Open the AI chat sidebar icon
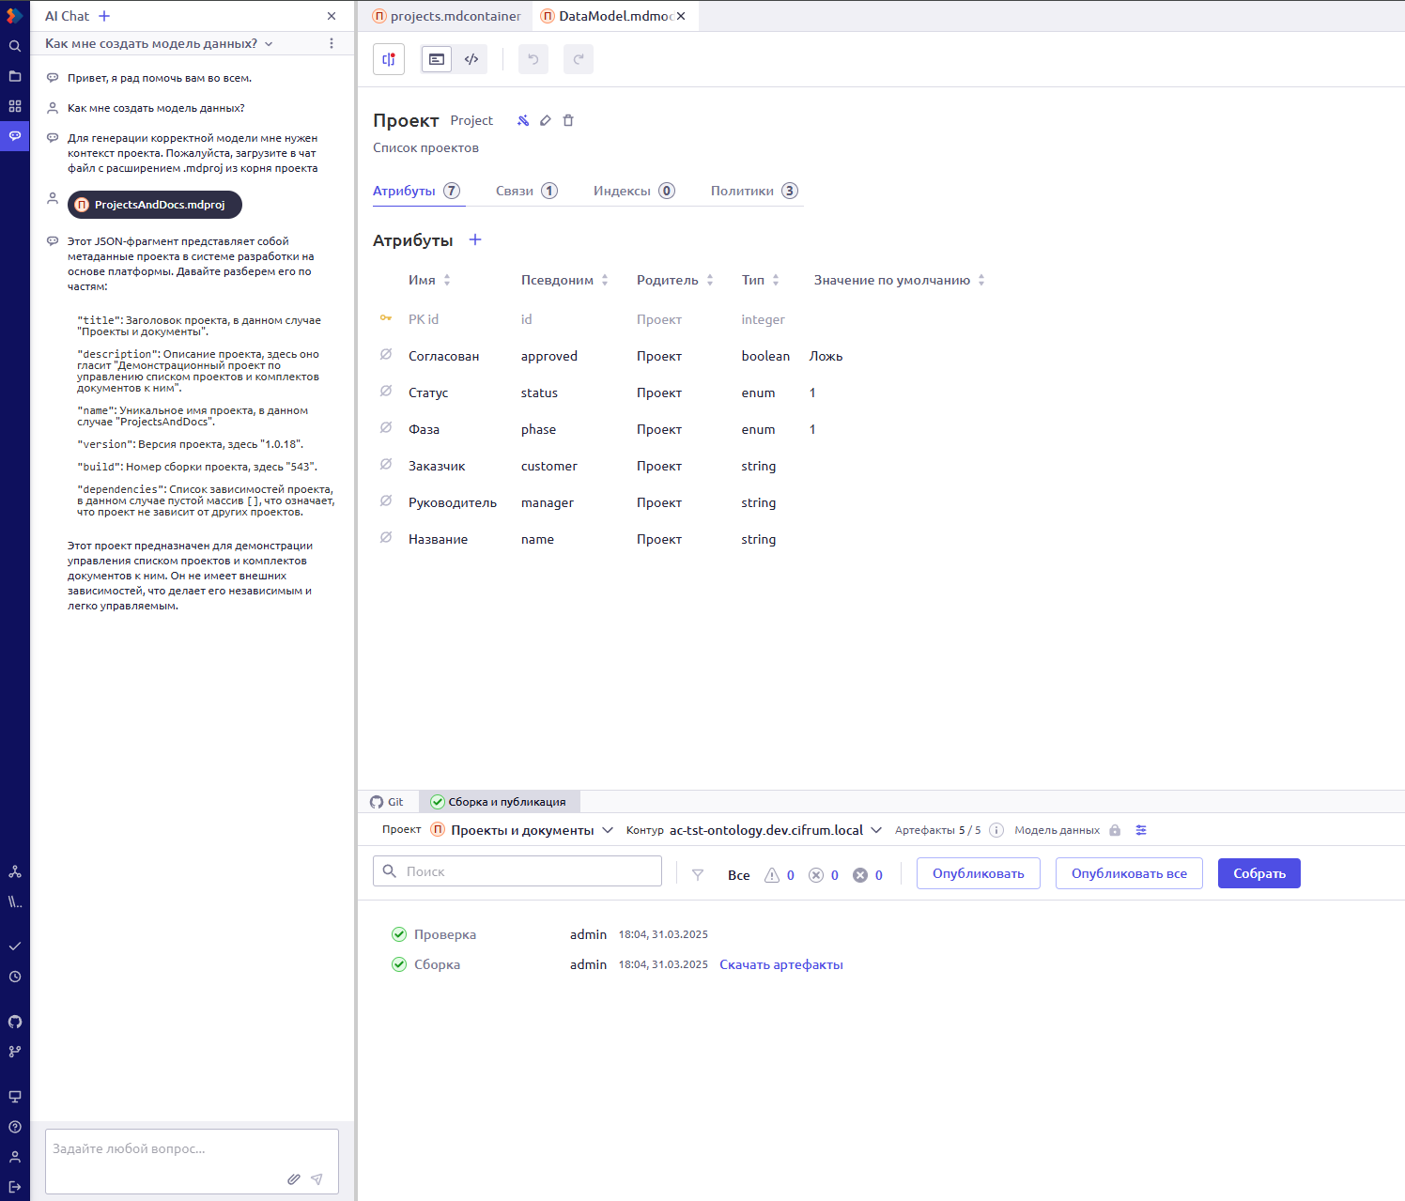 click(x=15, y=136)
